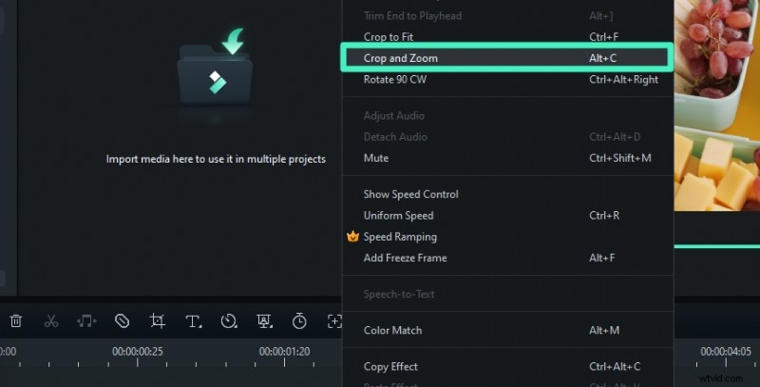The height and width of the screenshot is (387, 760).
Task: Select the Crop tool in timeline toolbar
Action: coord(157,321)
